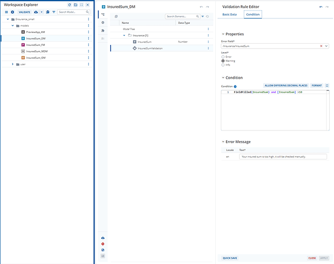Click the FORMAT button

[x=317, y=86]
